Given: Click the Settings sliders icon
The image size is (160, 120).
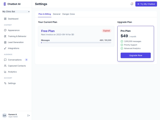Looking at the screenshot, I should pyautogui.click(x=5, y=83).
